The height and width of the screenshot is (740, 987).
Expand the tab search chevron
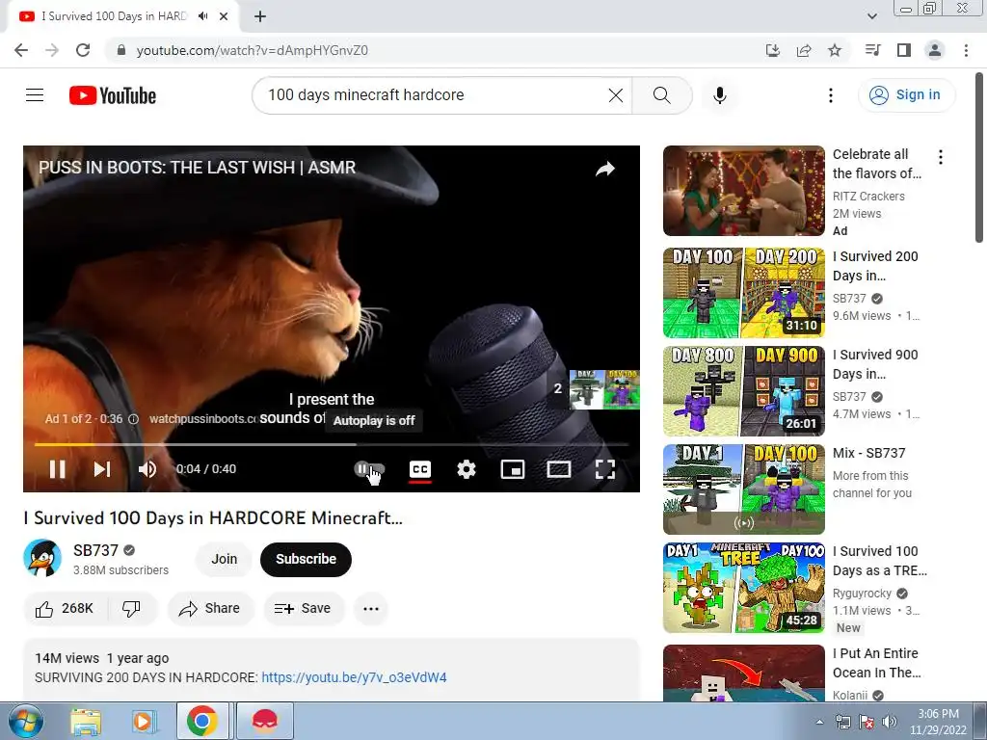pos(871,16)
